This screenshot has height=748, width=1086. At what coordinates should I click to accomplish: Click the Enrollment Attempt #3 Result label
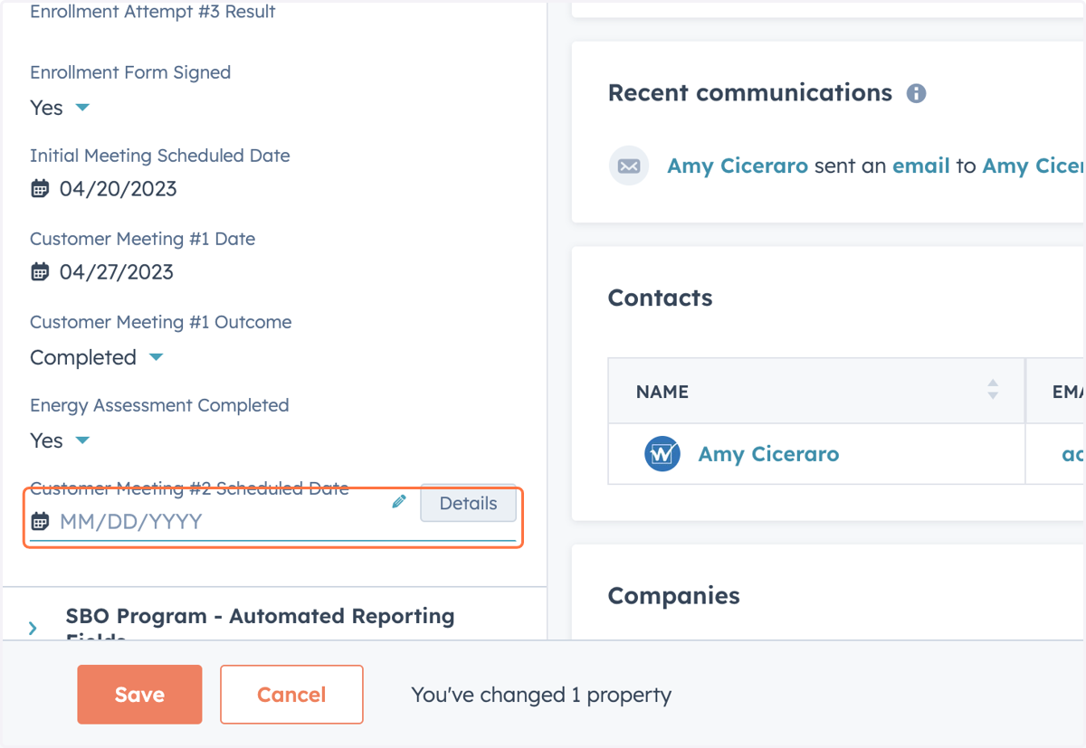coord(153,12)
